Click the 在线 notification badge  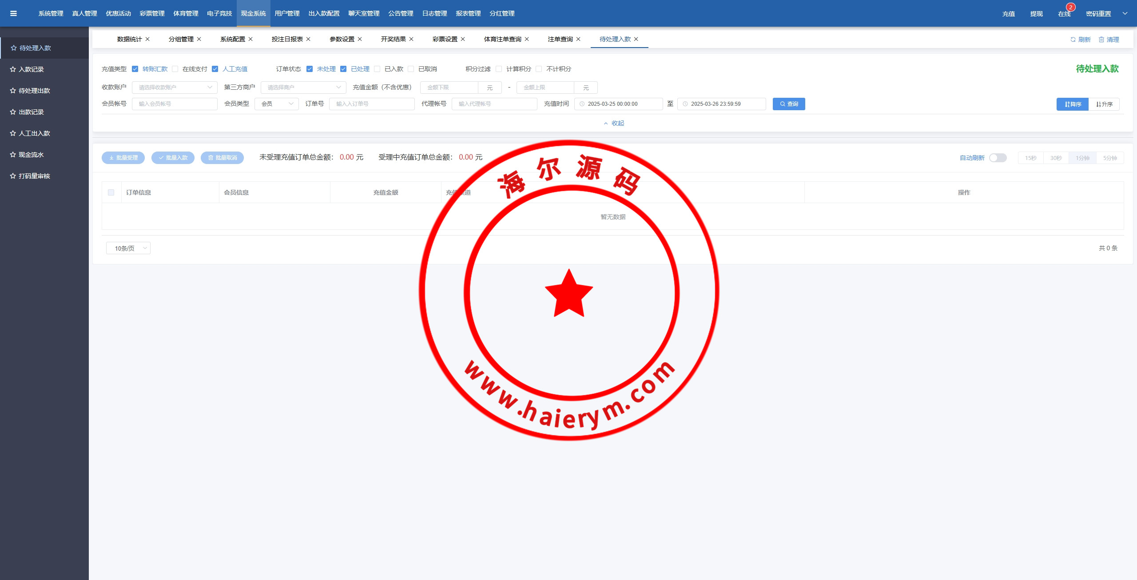coord(1070,8)
